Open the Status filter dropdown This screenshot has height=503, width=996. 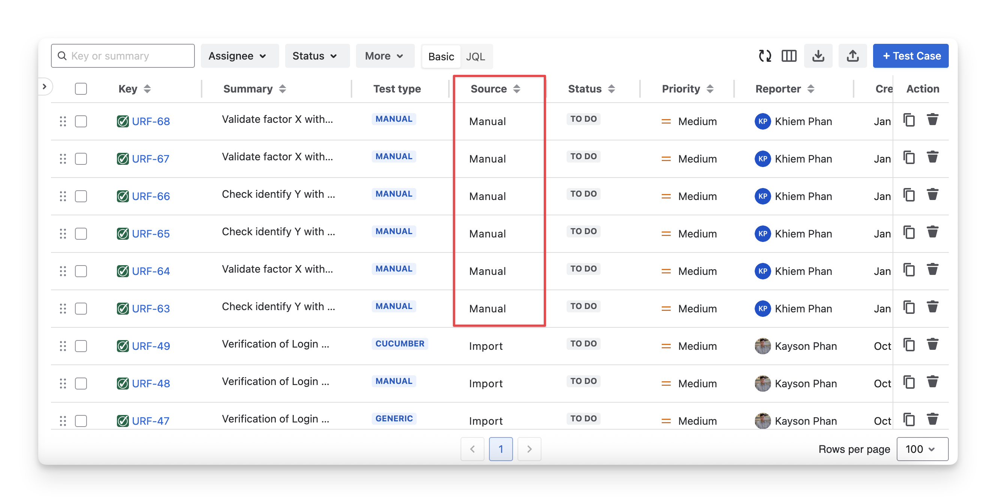click(x=317, y=56)
